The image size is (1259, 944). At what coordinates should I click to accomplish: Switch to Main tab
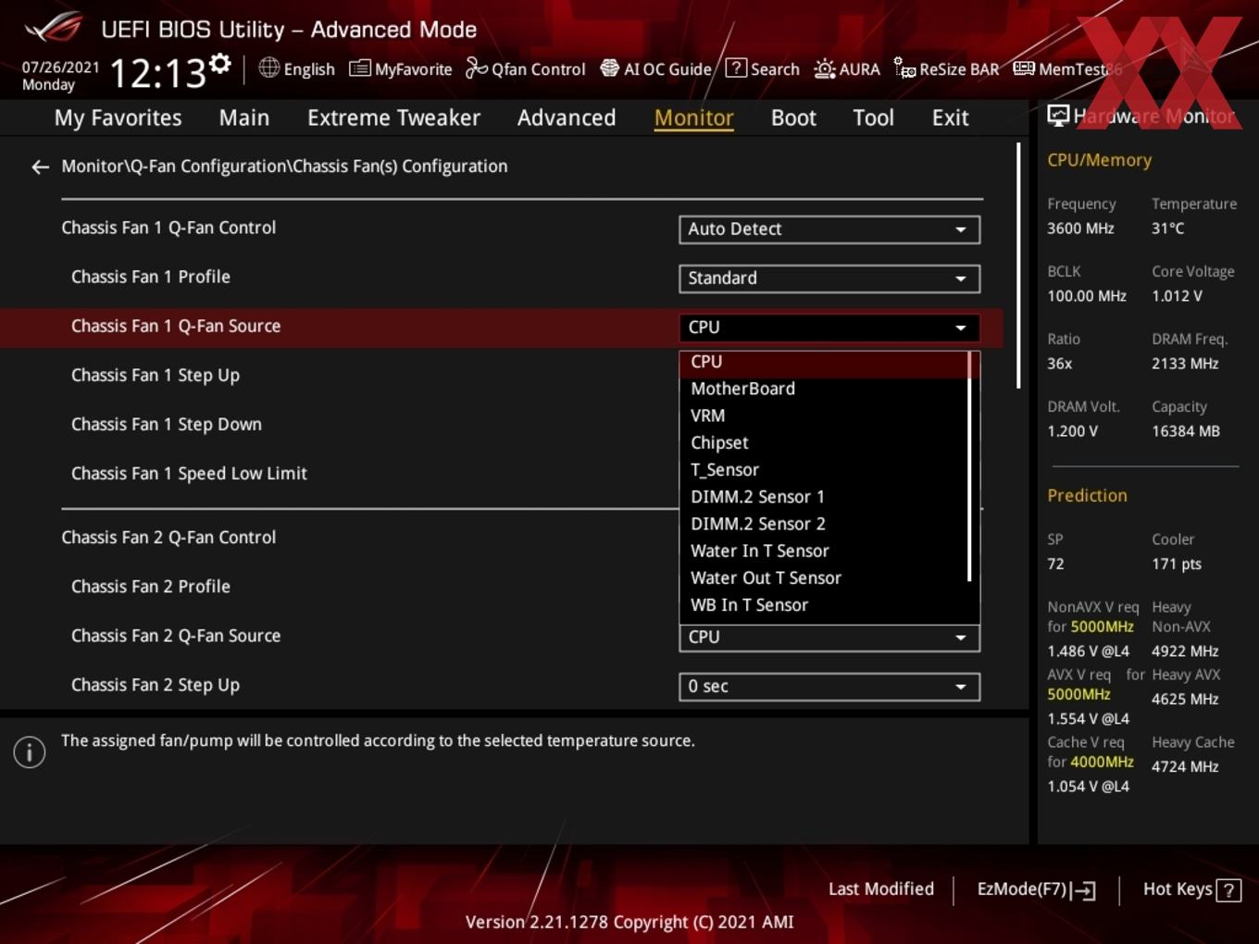[x=244, y=118]
